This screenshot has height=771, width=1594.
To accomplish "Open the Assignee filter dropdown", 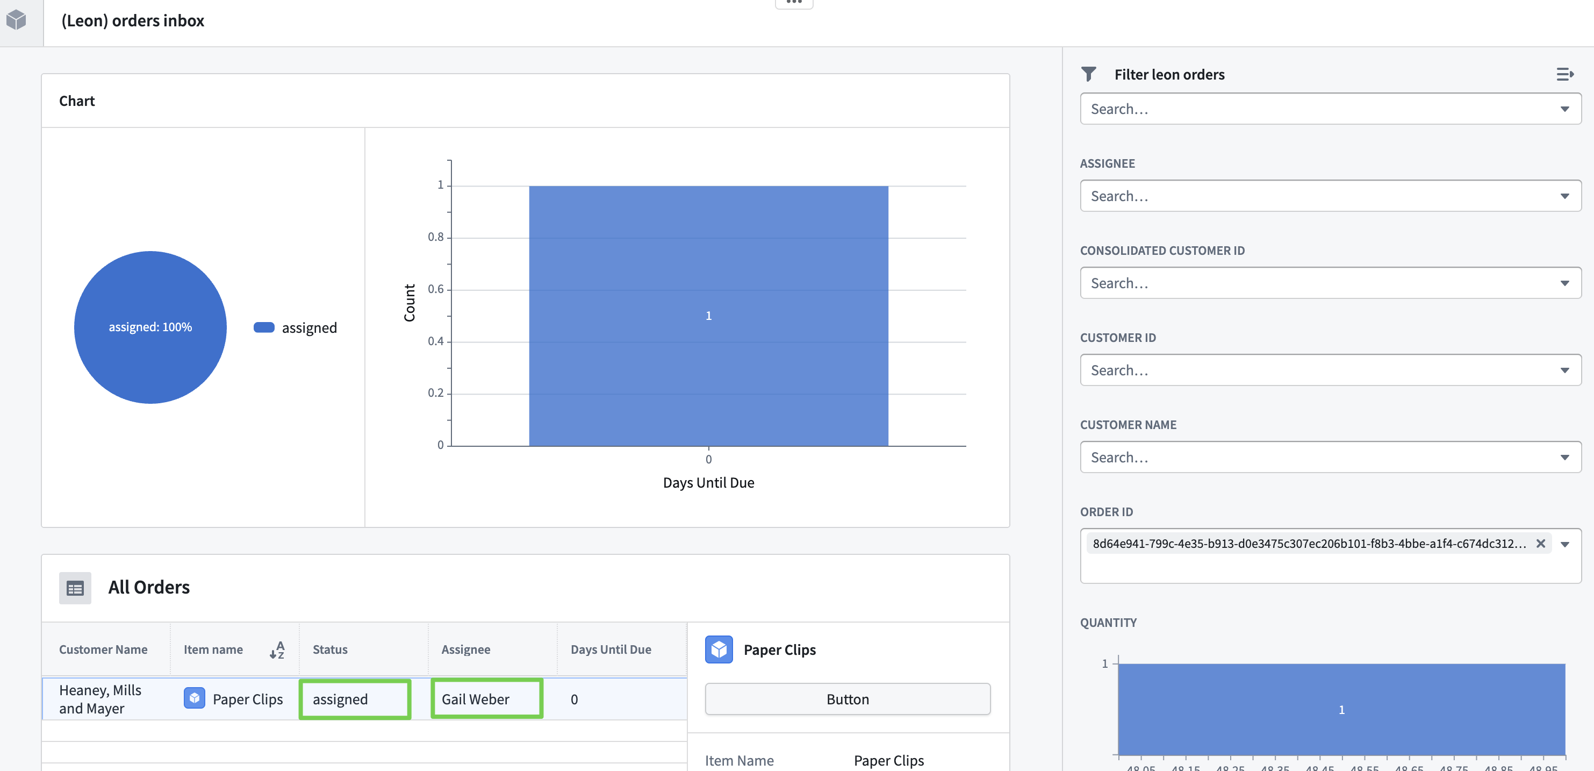I will point(1330,196).
